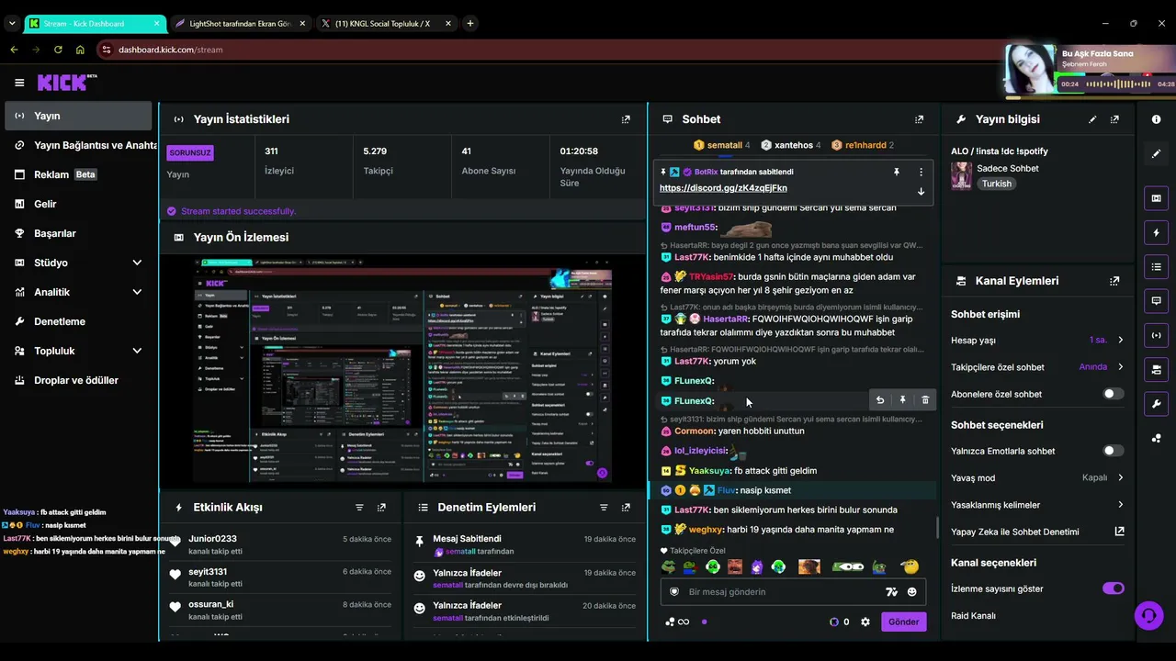Pop out the Yayın bilgisi panel
This screenshot has height=661, width=1176.
pyautogui.click(x=1114, y=119)
